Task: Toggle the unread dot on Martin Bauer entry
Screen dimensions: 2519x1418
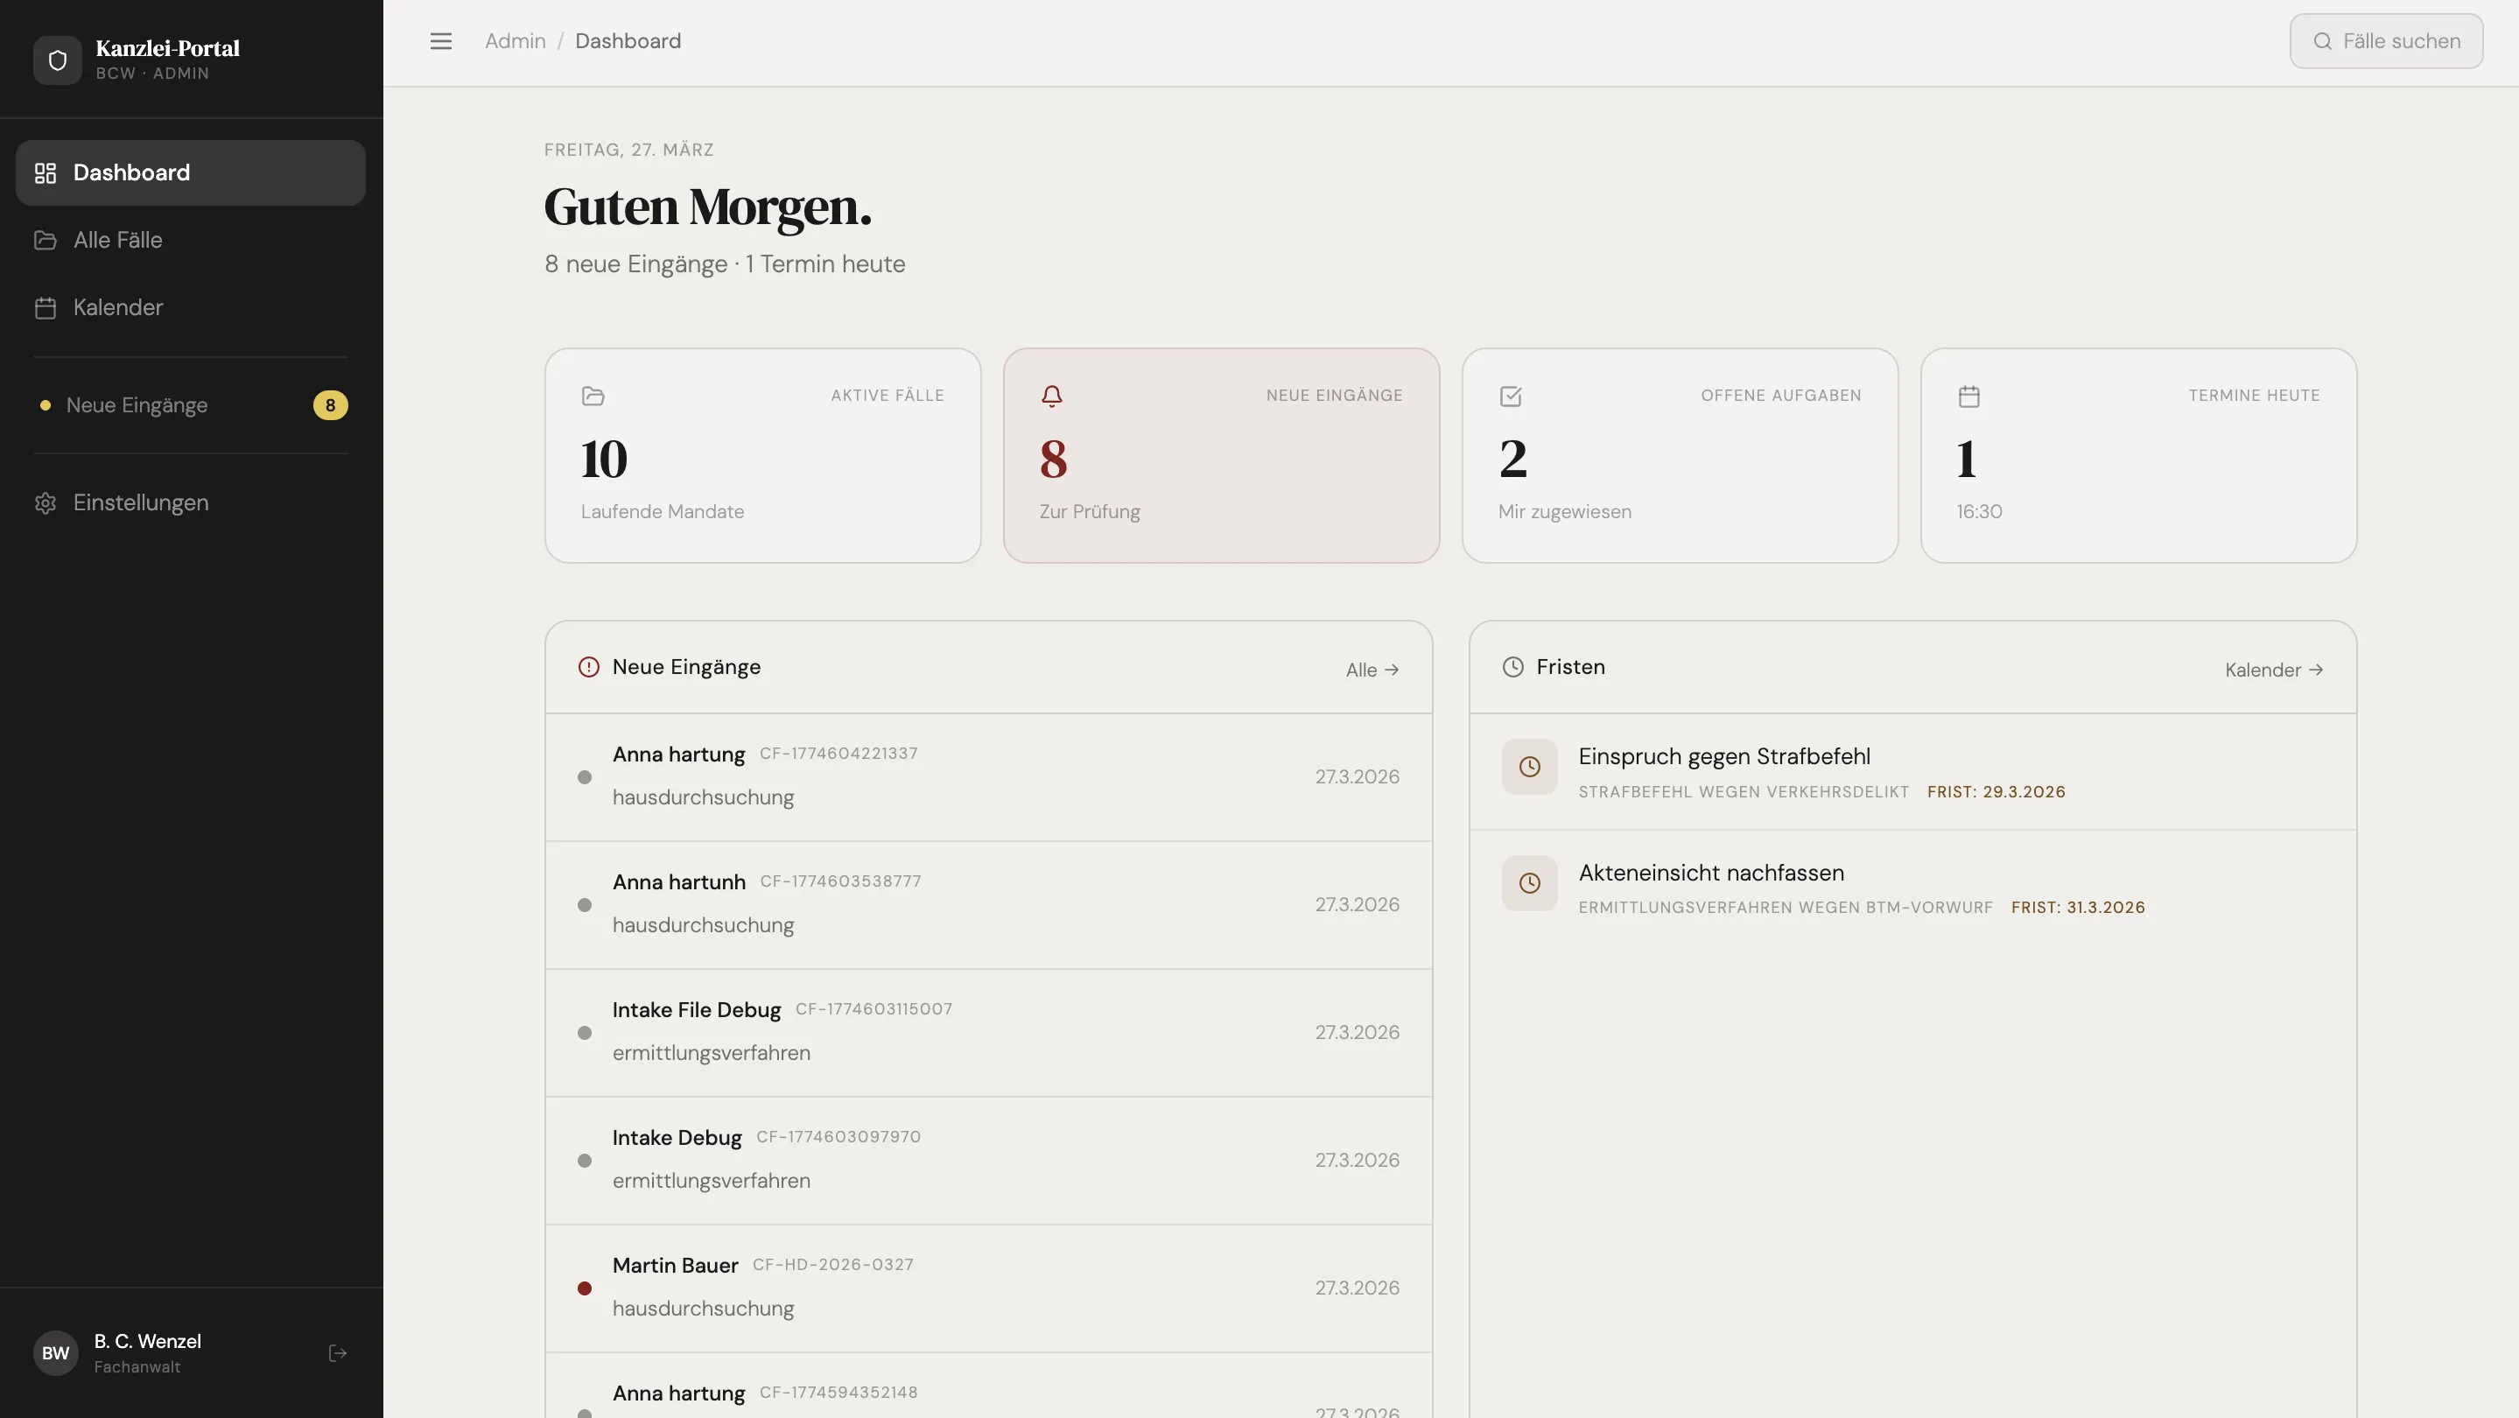Action: [x=584, y=1289]
